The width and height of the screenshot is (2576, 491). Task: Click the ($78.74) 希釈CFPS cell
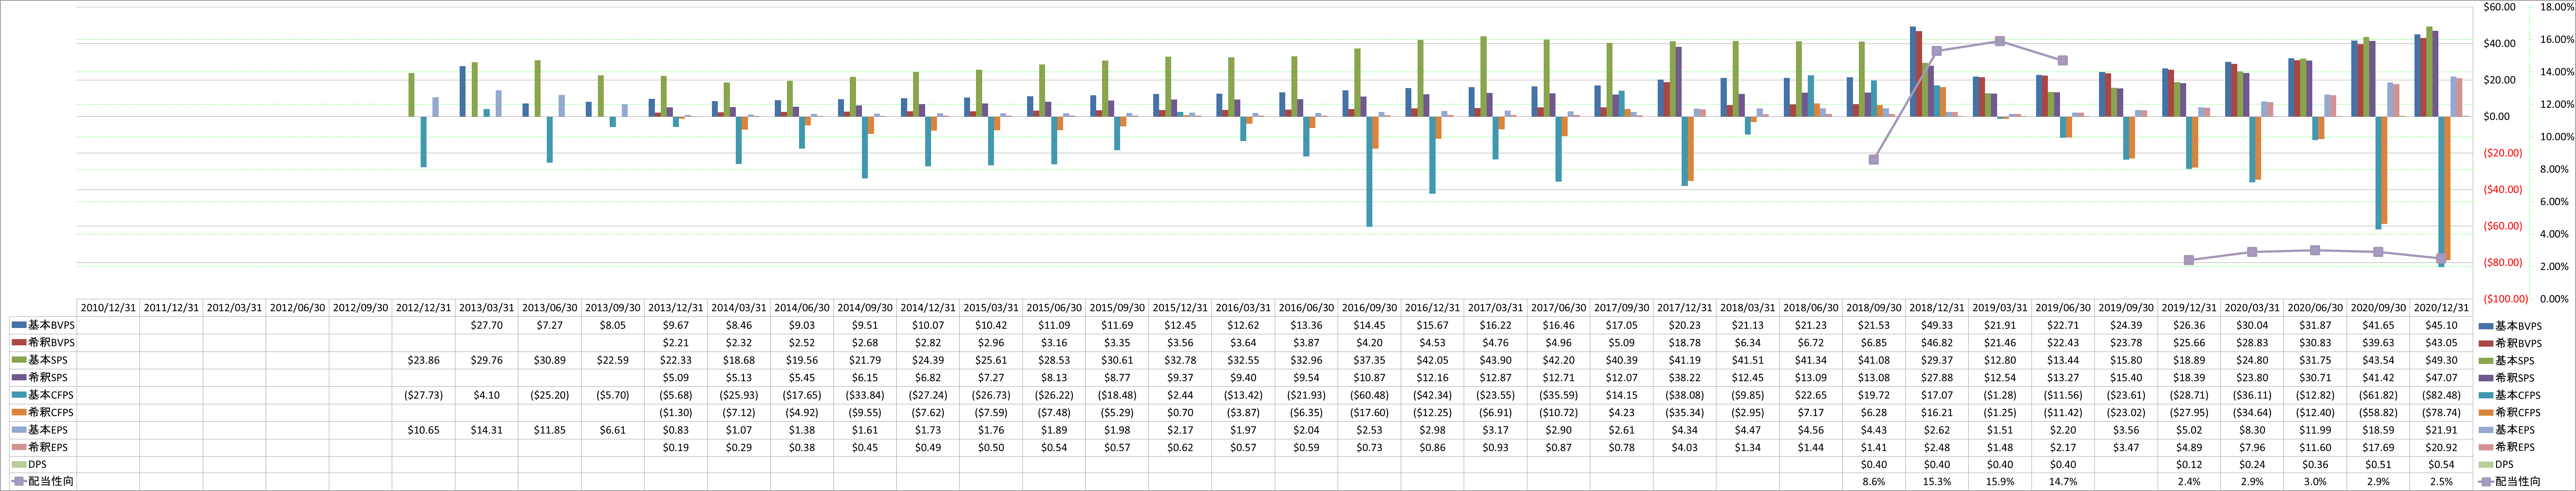2441,412
